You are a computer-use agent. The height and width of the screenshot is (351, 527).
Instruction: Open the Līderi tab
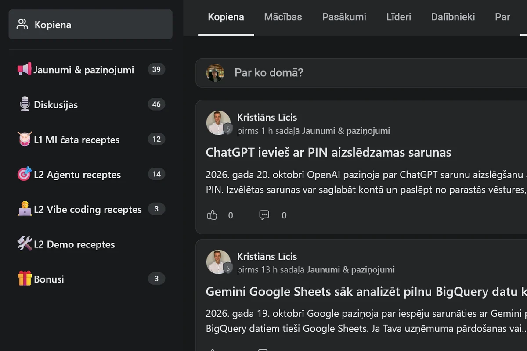tap(399, 18)
